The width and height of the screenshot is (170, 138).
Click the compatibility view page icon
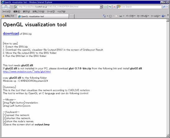tap(105, 7)
